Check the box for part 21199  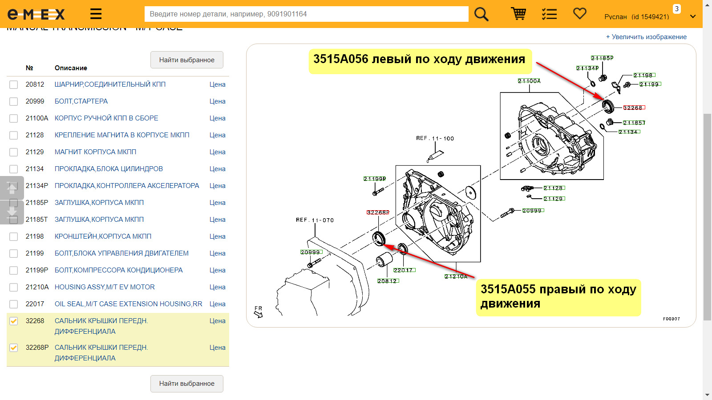[14, 253]
